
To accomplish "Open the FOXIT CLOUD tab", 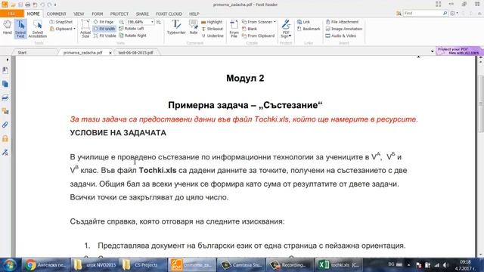I will click(x=169, y=14).
